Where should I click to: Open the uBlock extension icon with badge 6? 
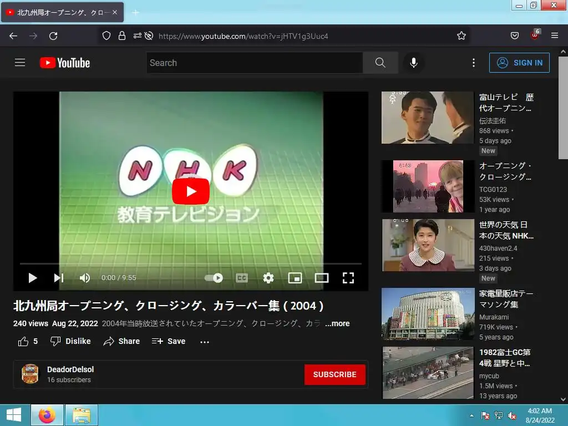[535, 35]
